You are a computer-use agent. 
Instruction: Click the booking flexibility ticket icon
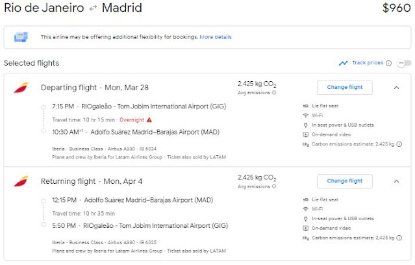pyautogui.click(x=20, y=37)
